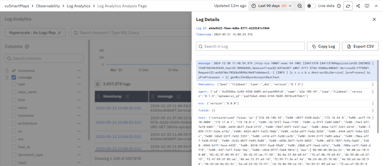
Task: Close the Log Details panel
Action: tap(374, 19)
